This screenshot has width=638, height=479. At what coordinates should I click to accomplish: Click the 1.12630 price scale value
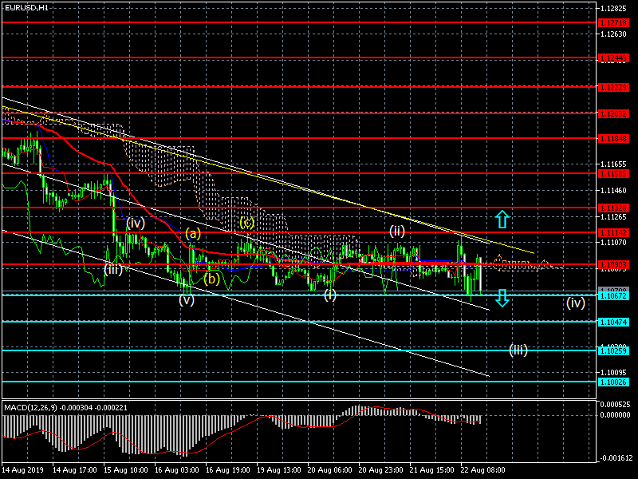point(613,34)
